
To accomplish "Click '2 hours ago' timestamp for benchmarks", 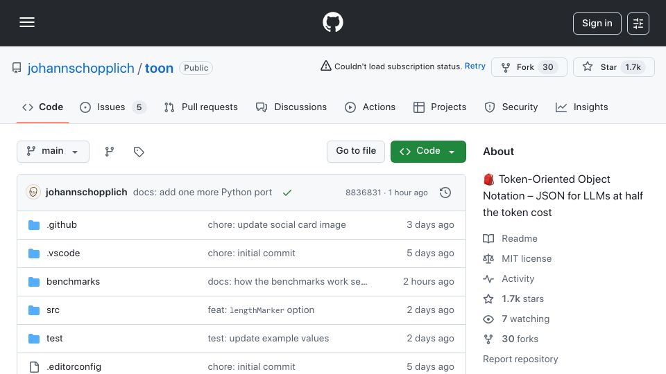I will click(428, 282).
